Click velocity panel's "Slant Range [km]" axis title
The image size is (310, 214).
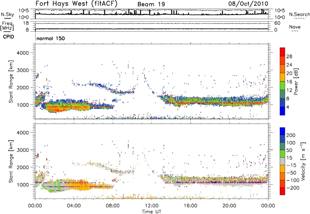pos(11,161)
